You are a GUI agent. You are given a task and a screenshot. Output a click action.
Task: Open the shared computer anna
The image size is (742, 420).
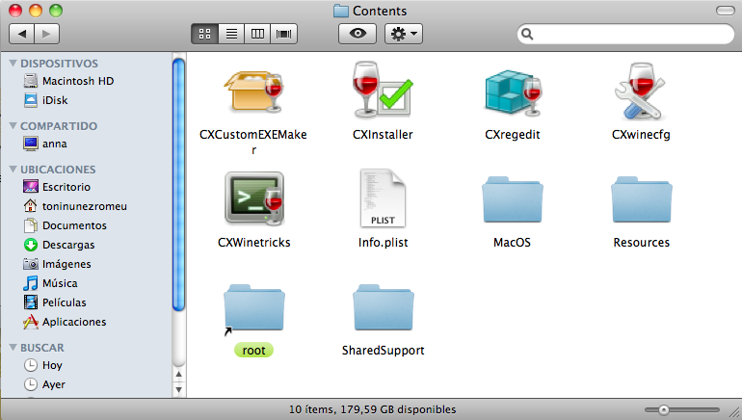tap(45, 144)
